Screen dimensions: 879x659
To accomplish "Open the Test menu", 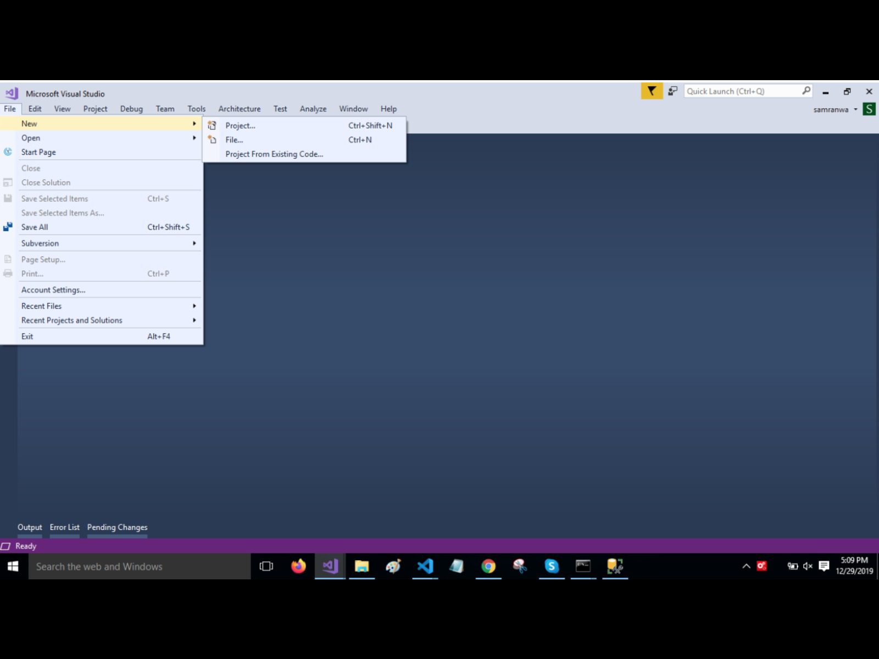I will pos(280,109).
